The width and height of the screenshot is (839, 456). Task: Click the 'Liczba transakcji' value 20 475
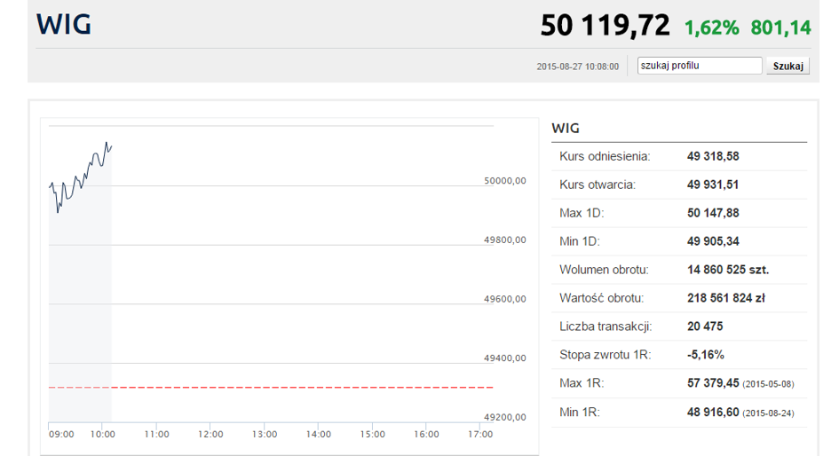click(705, 326)
